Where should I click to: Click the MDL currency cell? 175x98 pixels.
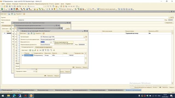(57, 55)
